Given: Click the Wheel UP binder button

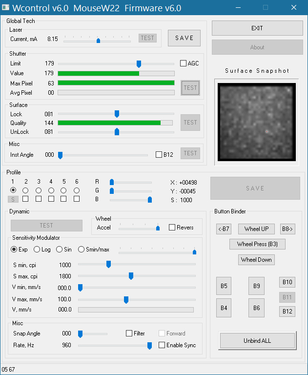Looking at the screenshot, I should tap(256, 229).
